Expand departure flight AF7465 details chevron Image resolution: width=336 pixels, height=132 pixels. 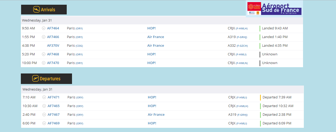[x=44, y=106]
